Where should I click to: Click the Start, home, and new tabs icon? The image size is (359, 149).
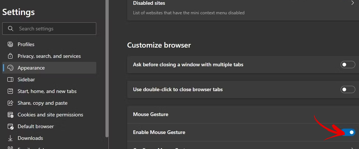(x=10, y=91)
